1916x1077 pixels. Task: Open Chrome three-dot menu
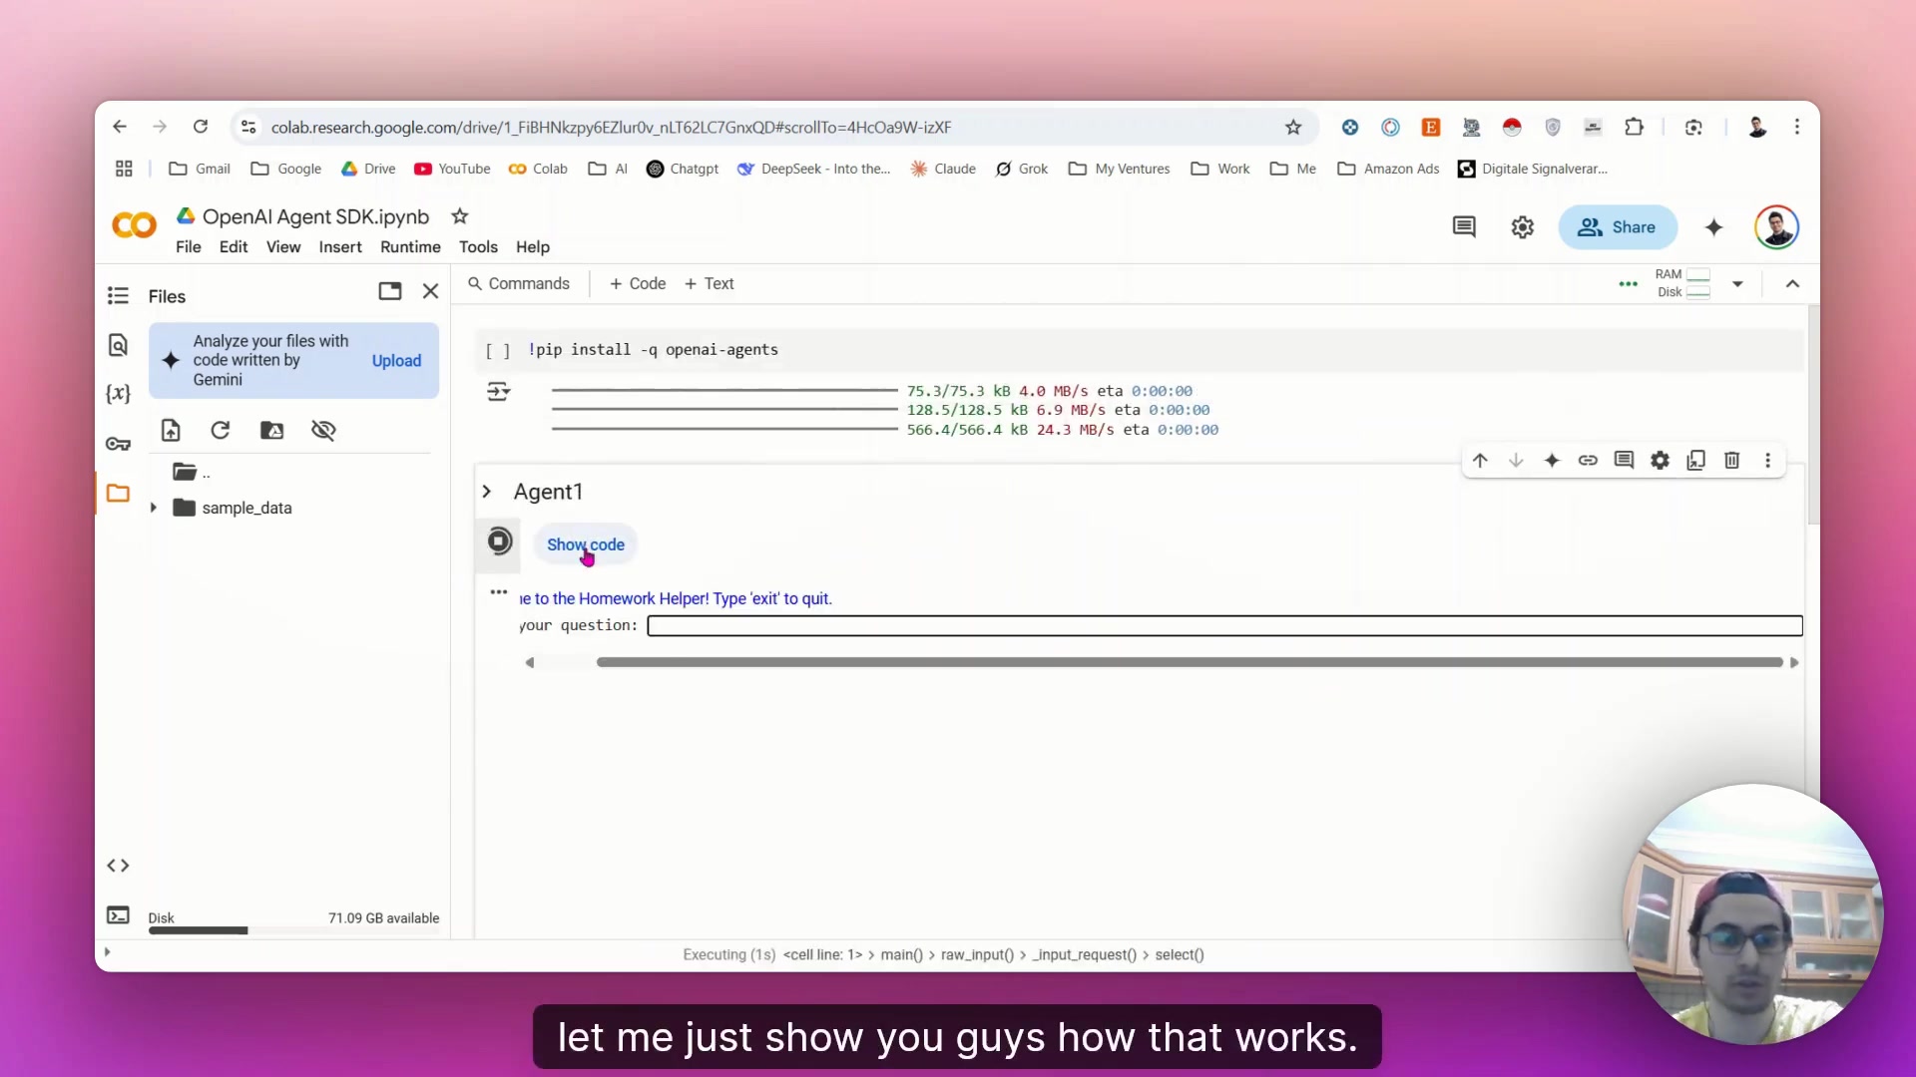[x=1797, y=128]
